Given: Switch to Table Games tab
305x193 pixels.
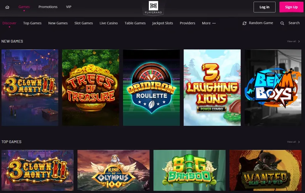Looking at the screenshot, I should coord(135,23).
